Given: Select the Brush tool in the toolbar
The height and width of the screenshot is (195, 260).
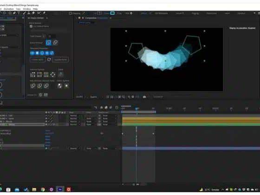Looking at the screenshot, I should click(24, 13).
